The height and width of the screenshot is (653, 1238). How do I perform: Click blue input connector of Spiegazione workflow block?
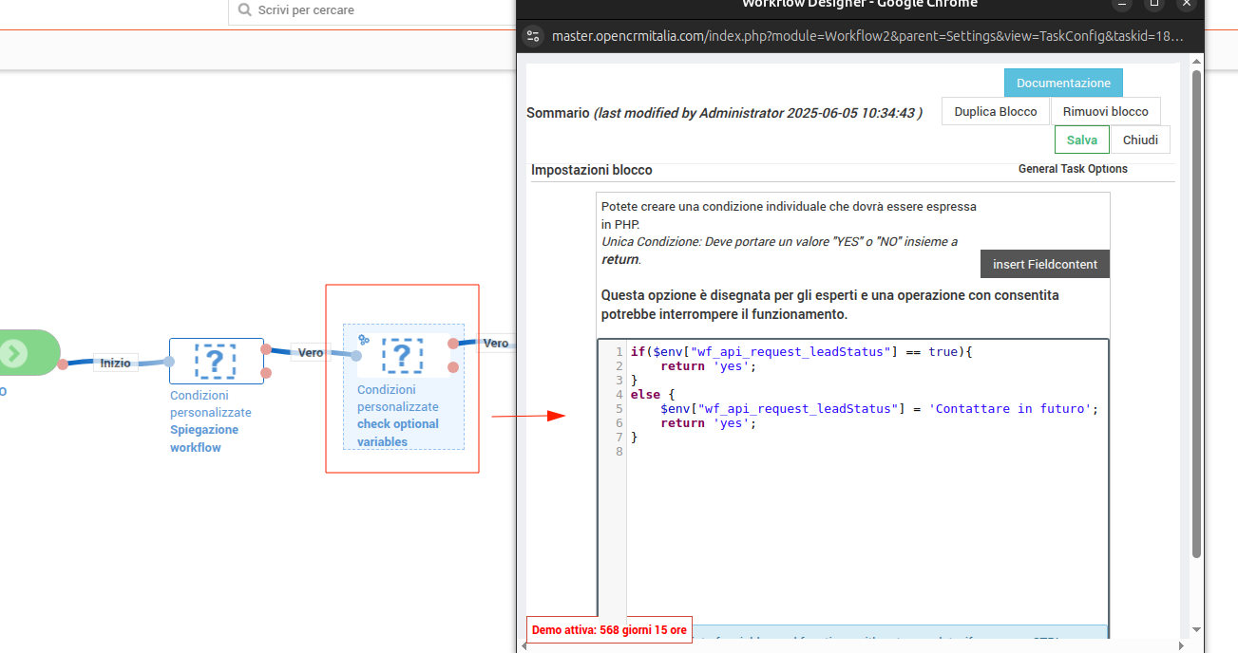(168, 361)
